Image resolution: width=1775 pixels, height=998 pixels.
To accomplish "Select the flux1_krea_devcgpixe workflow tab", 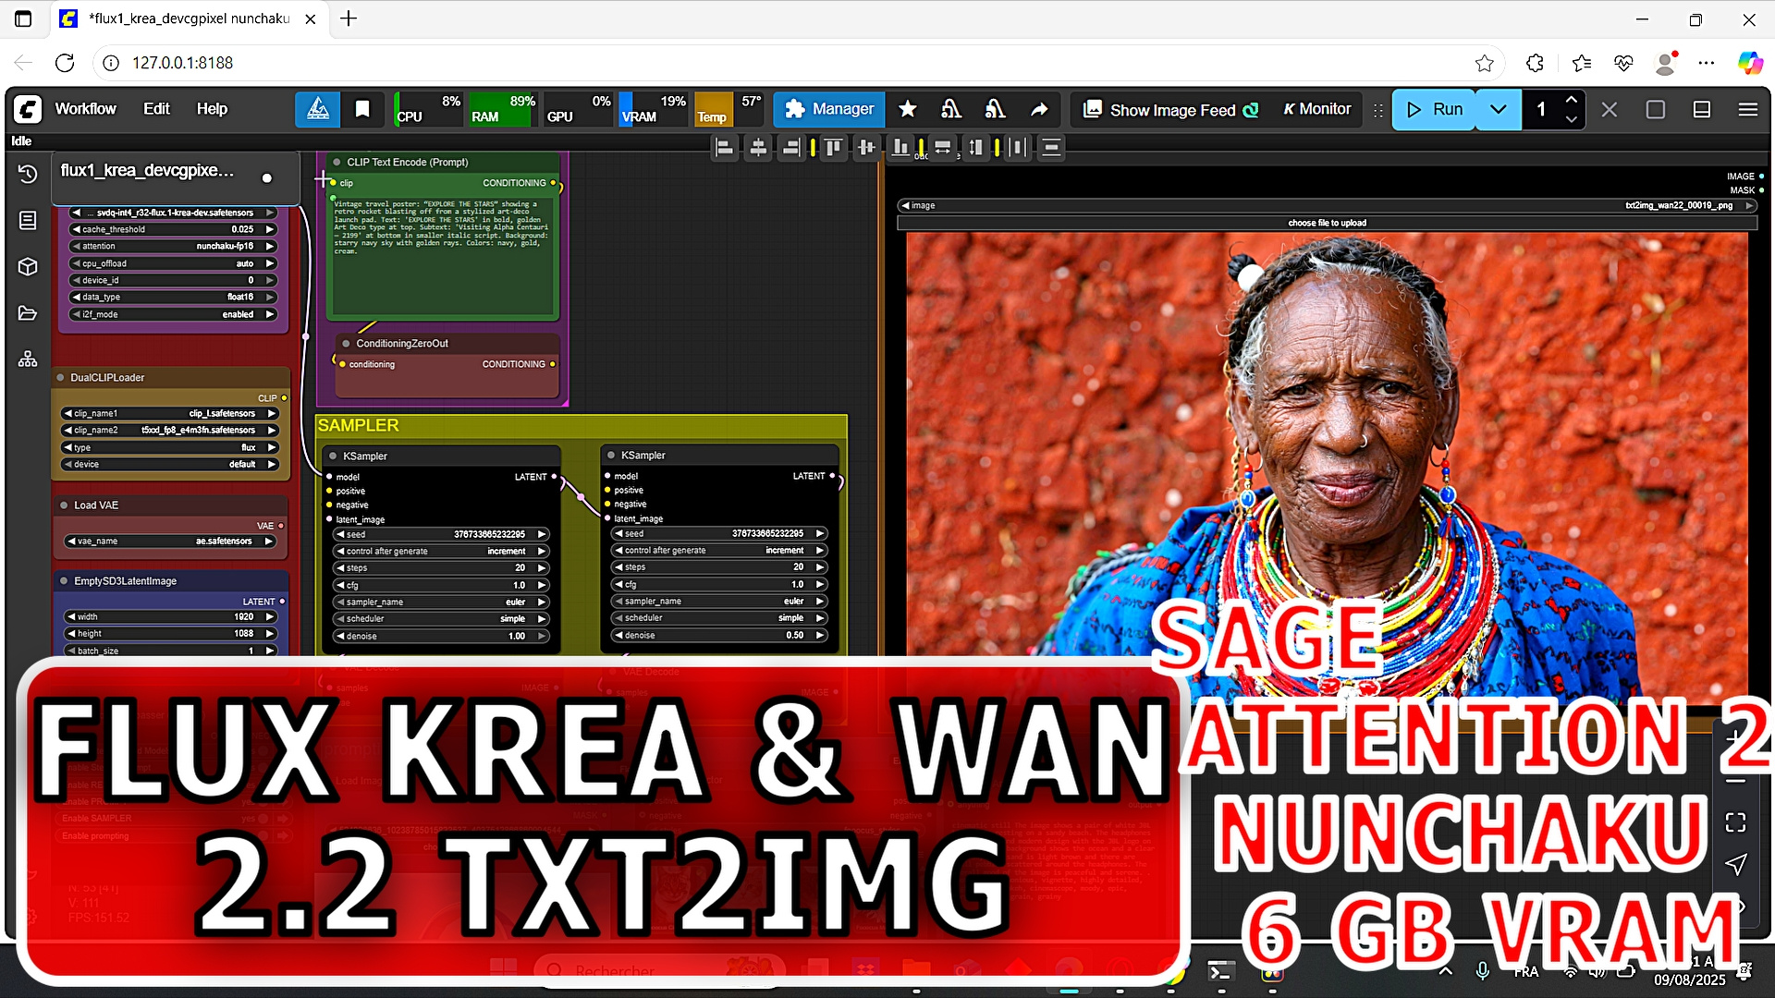I will tap(176, 176).
